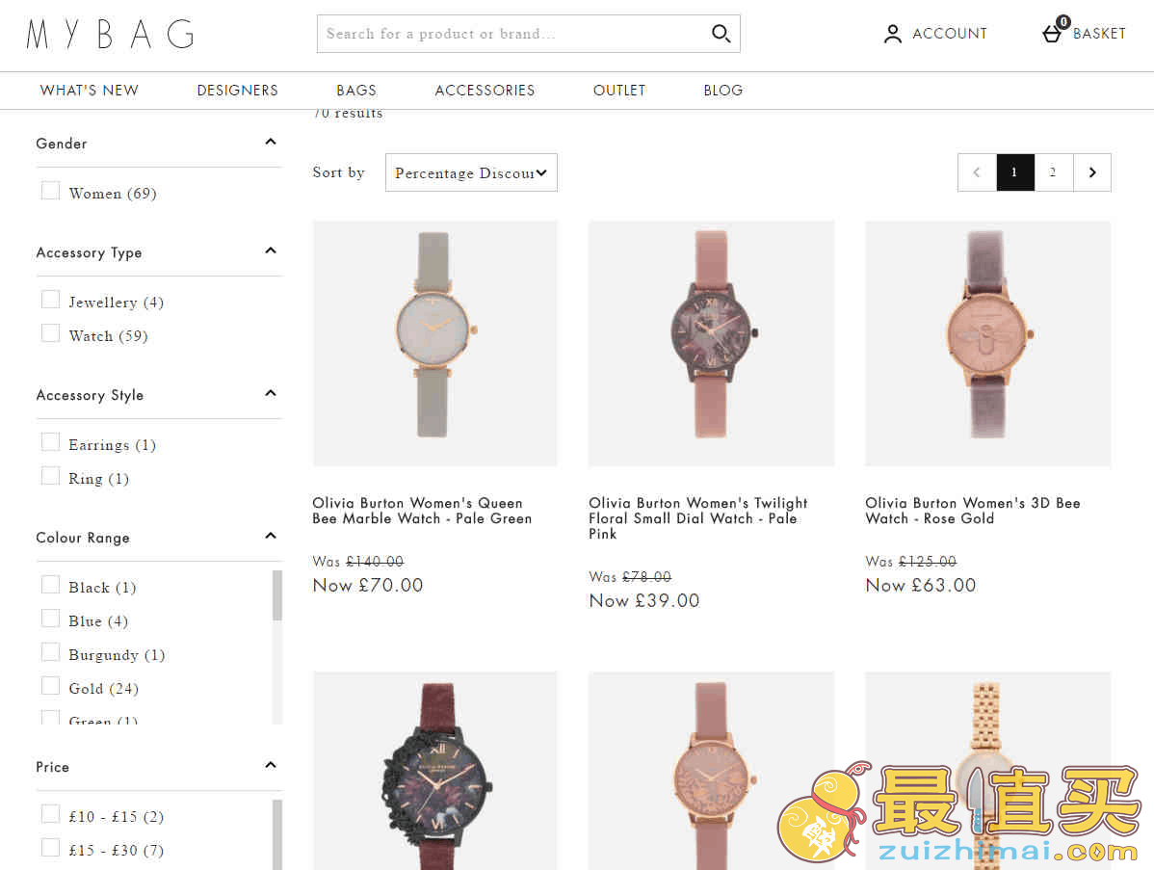Open the What's New menu
The height and width of the screenshot is (870, 1154).
(89, 91)
